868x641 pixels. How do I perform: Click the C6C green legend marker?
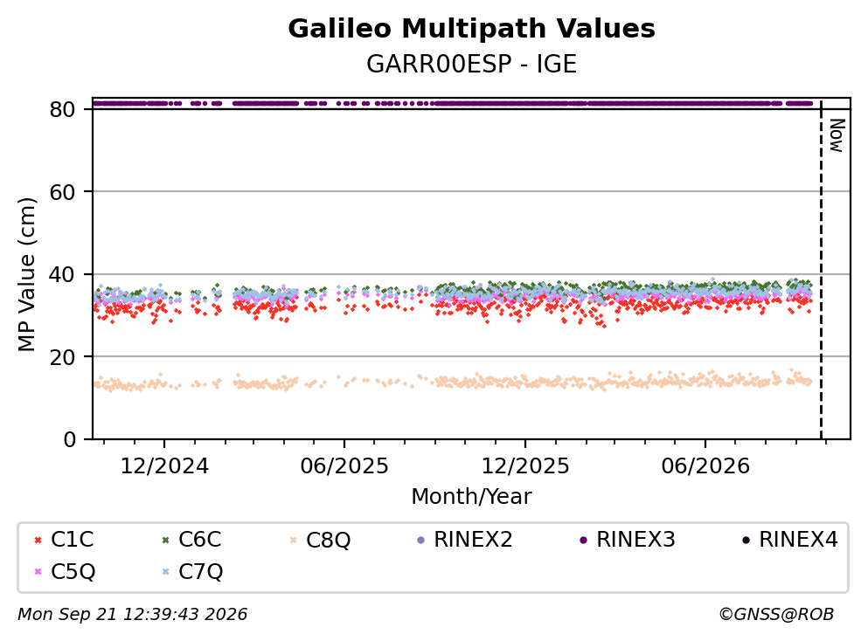point(165,541)
